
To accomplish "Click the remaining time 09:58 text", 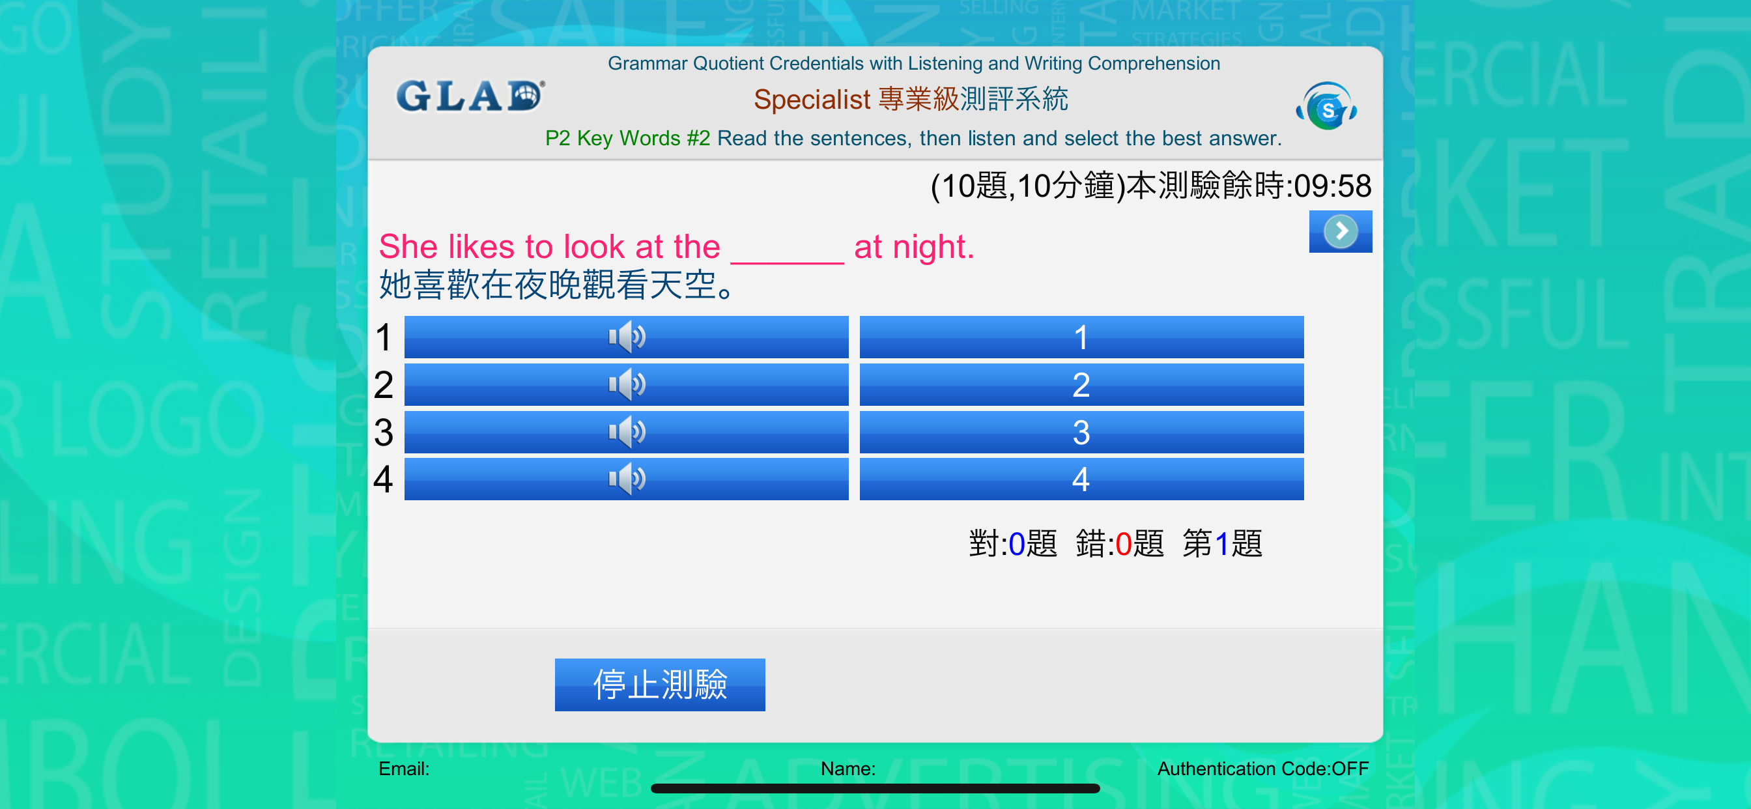I will [x=1332, y=186].
